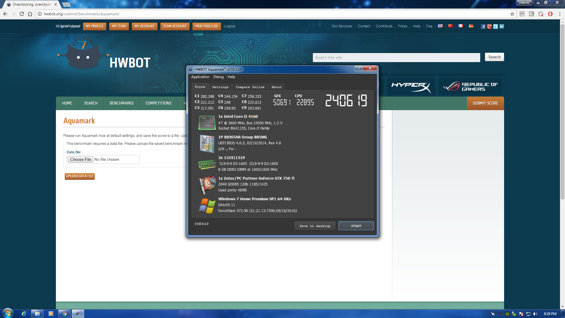
Task: Switch language using the US flag
Action: [x=440, y=26]
